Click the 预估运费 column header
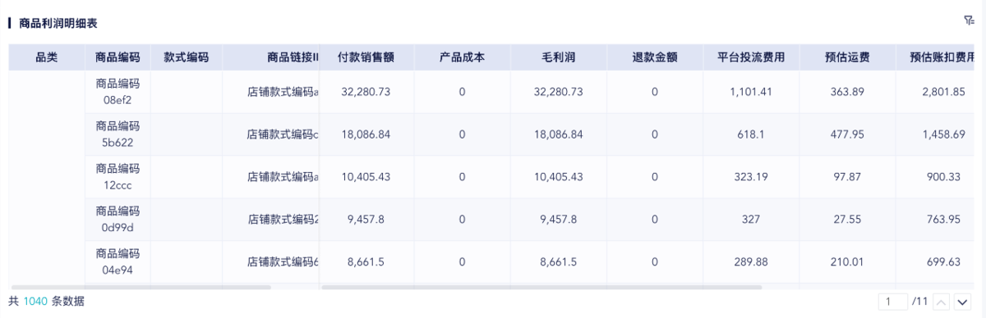The height and width of the screenshot is (318, 986). 847,57
